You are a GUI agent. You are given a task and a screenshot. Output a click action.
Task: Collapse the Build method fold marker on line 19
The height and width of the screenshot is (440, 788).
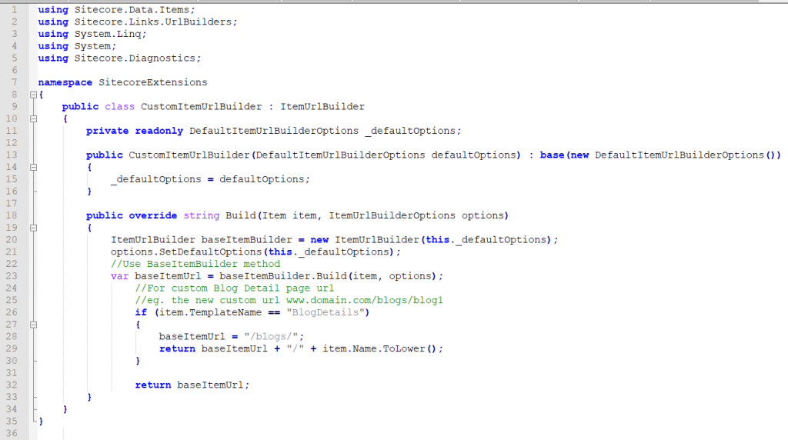[33, 228]
